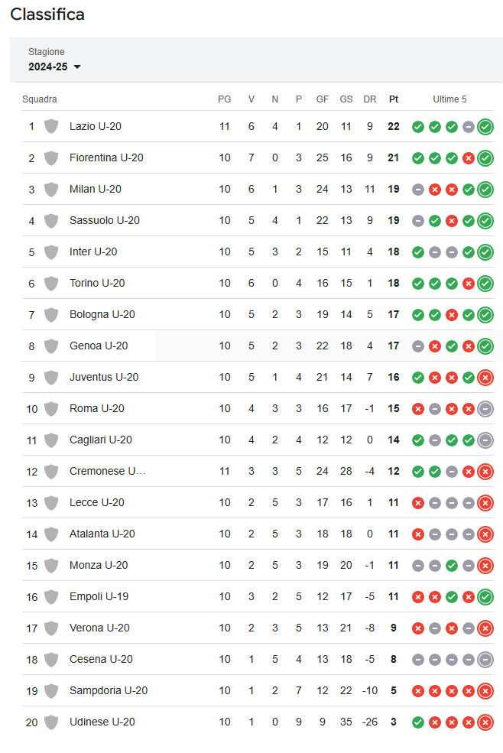Click Milan U-20's first grey draw icon
Screen dimensions: 503x753
(418, 190)
